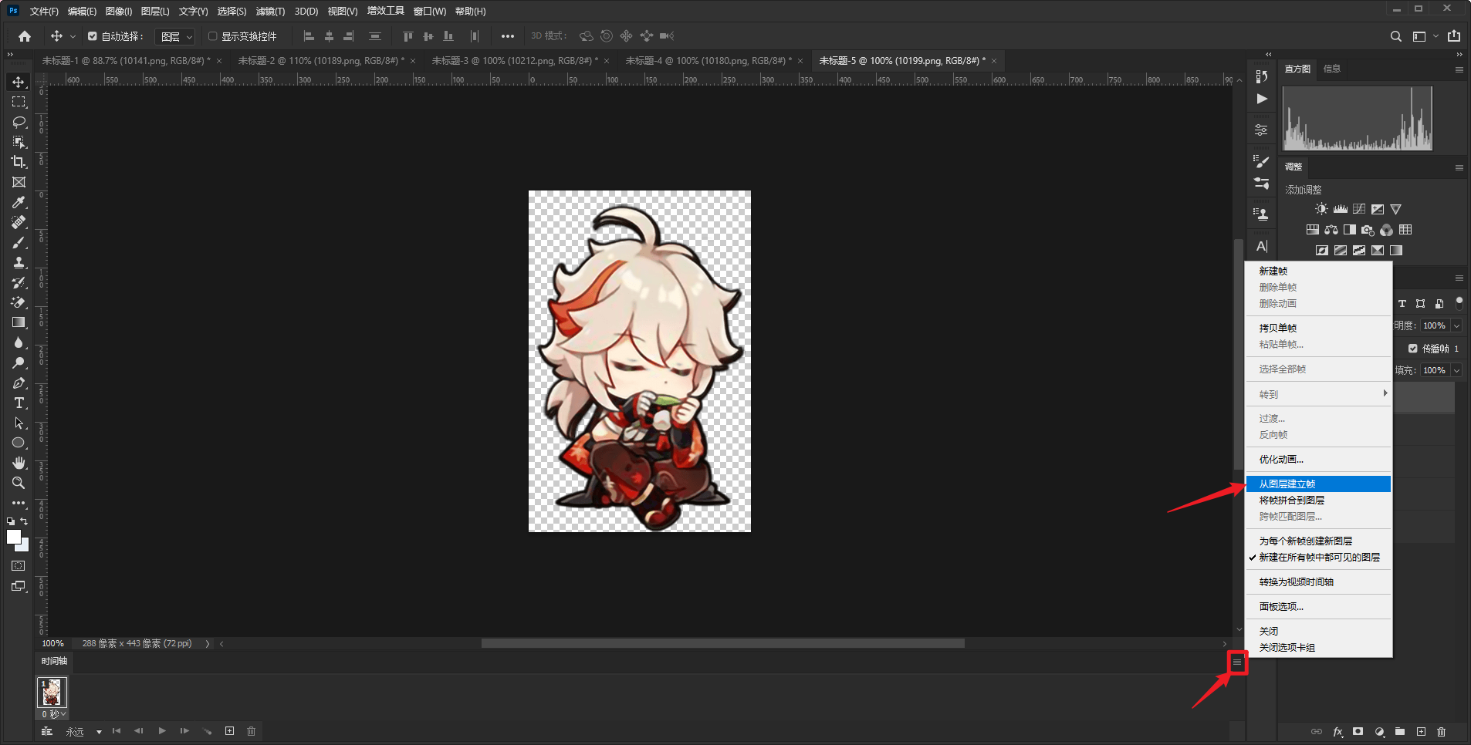Open the Home screen icon
Viewport: 1471px width, 745px height.
[x=25, y=36]
